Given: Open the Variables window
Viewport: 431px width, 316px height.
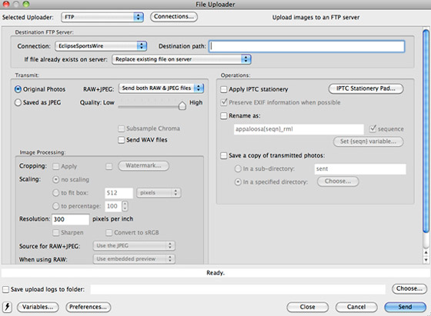Looking at the screenshot, I should coord(38,307).
